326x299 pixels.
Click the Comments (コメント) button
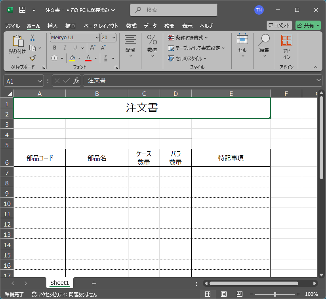pos(279,25)
